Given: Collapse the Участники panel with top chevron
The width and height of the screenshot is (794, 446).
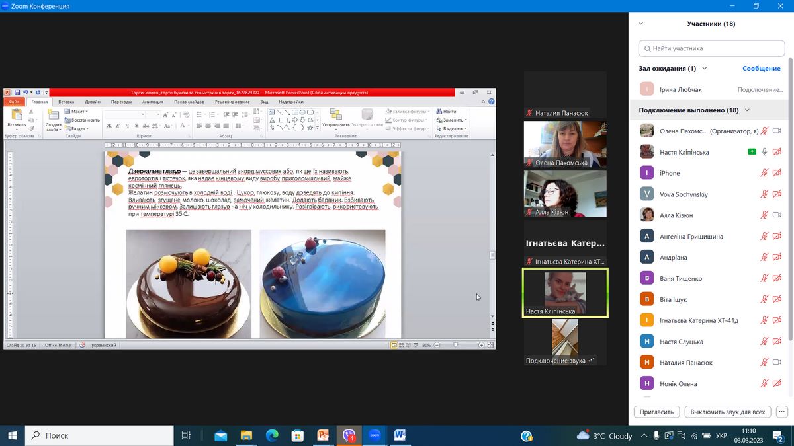Looking at the screenshot, I should pos(640,24).
